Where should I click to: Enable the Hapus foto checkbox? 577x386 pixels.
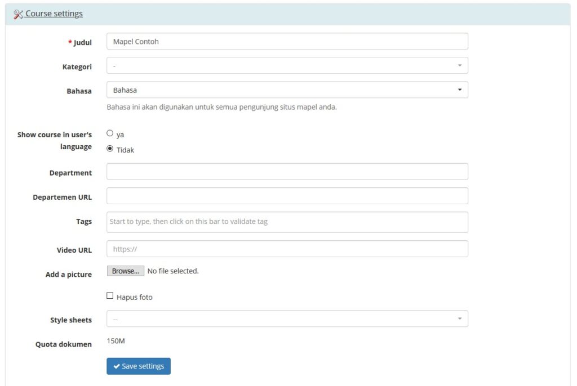click(110, 296)
